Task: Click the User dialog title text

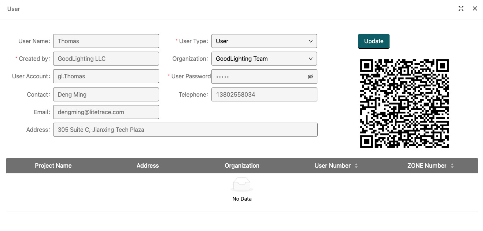Action: point(14,9)
